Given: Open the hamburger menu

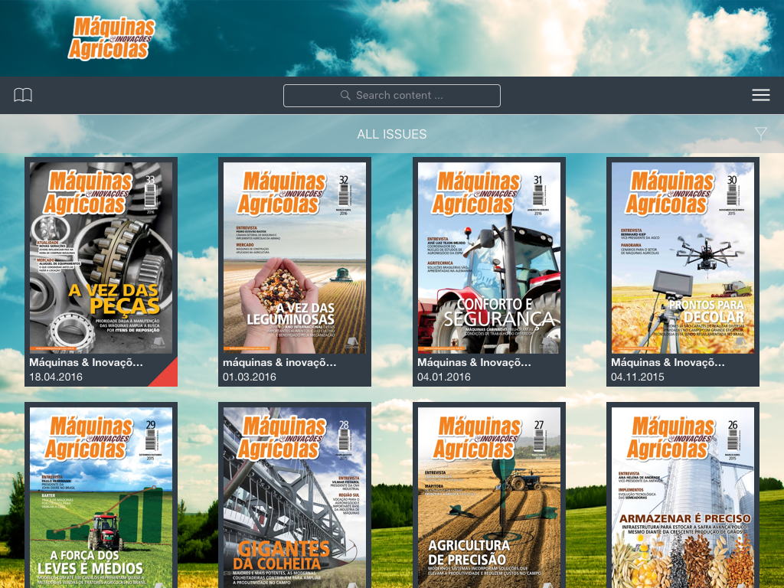Looking at the screenshot, I should pyautogui.click(x=760, y=95).
